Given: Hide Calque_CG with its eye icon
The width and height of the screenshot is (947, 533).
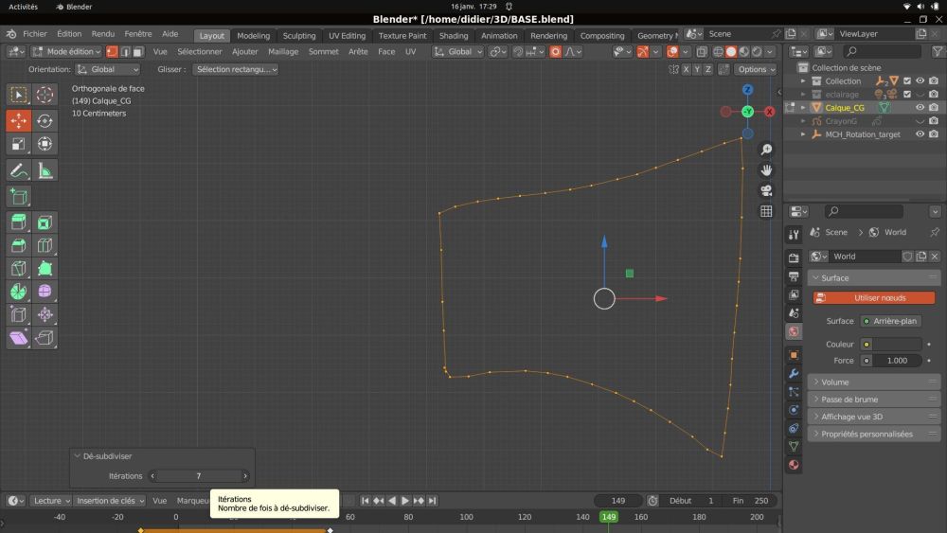Looking at the screenshot, I should (920, 107).
